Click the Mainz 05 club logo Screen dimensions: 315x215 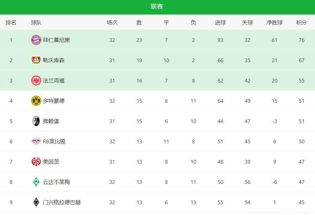[36, 162]
